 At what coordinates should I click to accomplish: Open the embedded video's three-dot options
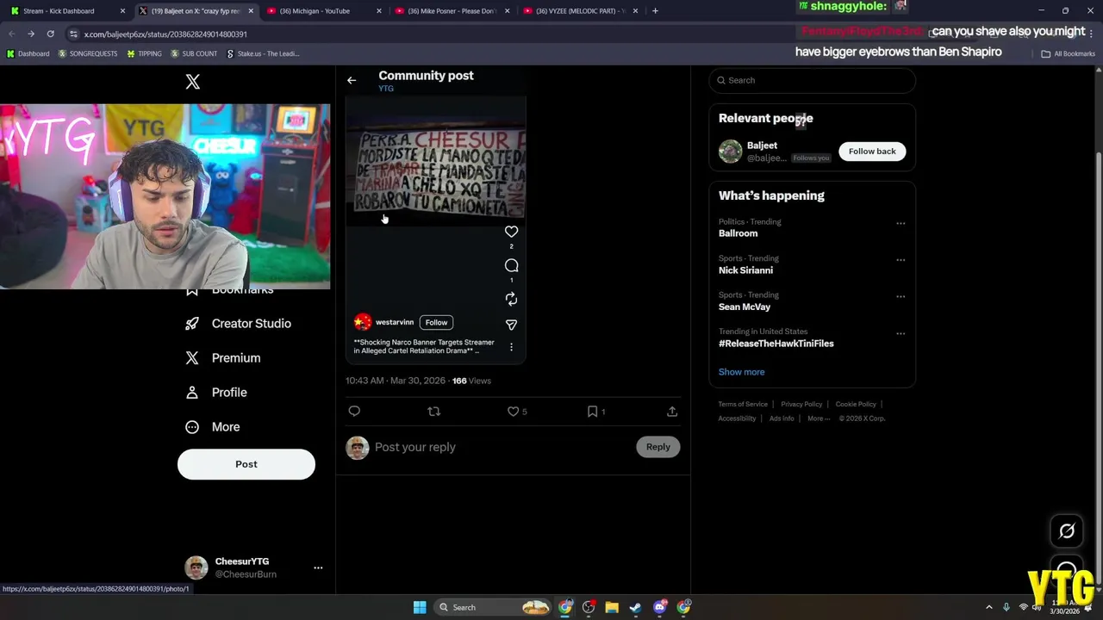pos(511,347)
